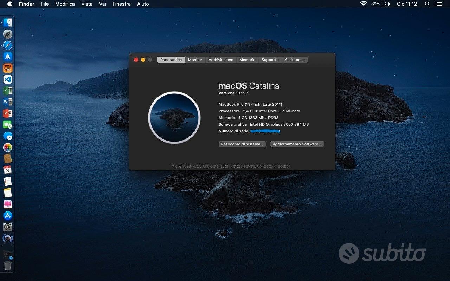Launch FaceTime from the Dock

(x=7, y=125)
